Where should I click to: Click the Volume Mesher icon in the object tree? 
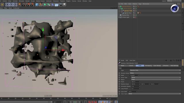click(x=121, y=6)
